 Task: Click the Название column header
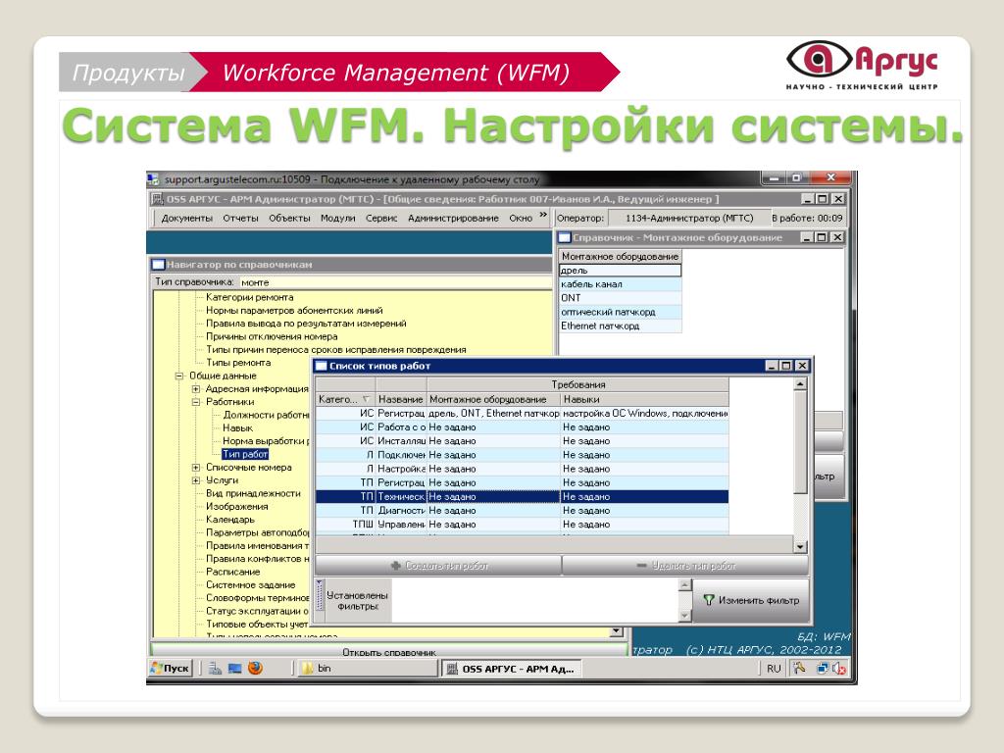(400, 400)
